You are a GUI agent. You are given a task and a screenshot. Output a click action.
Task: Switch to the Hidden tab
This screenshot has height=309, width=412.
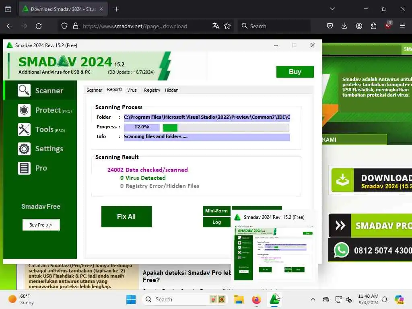tap(171, 90)
